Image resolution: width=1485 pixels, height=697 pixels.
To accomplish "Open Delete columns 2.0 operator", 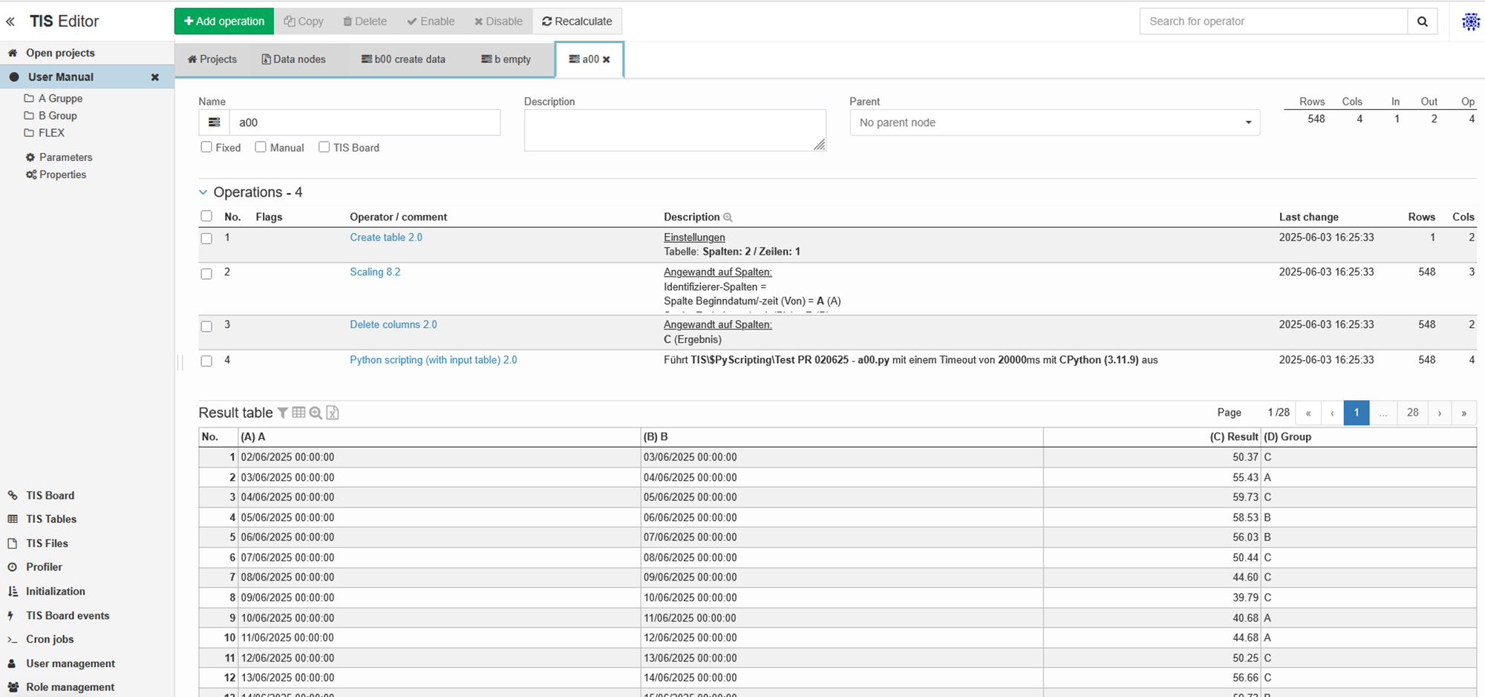I will coord(394,325).
